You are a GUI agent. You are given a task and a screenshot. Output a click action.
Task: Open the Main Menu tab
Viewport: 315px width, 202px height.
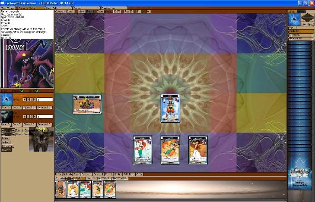[x=8, y=8]
